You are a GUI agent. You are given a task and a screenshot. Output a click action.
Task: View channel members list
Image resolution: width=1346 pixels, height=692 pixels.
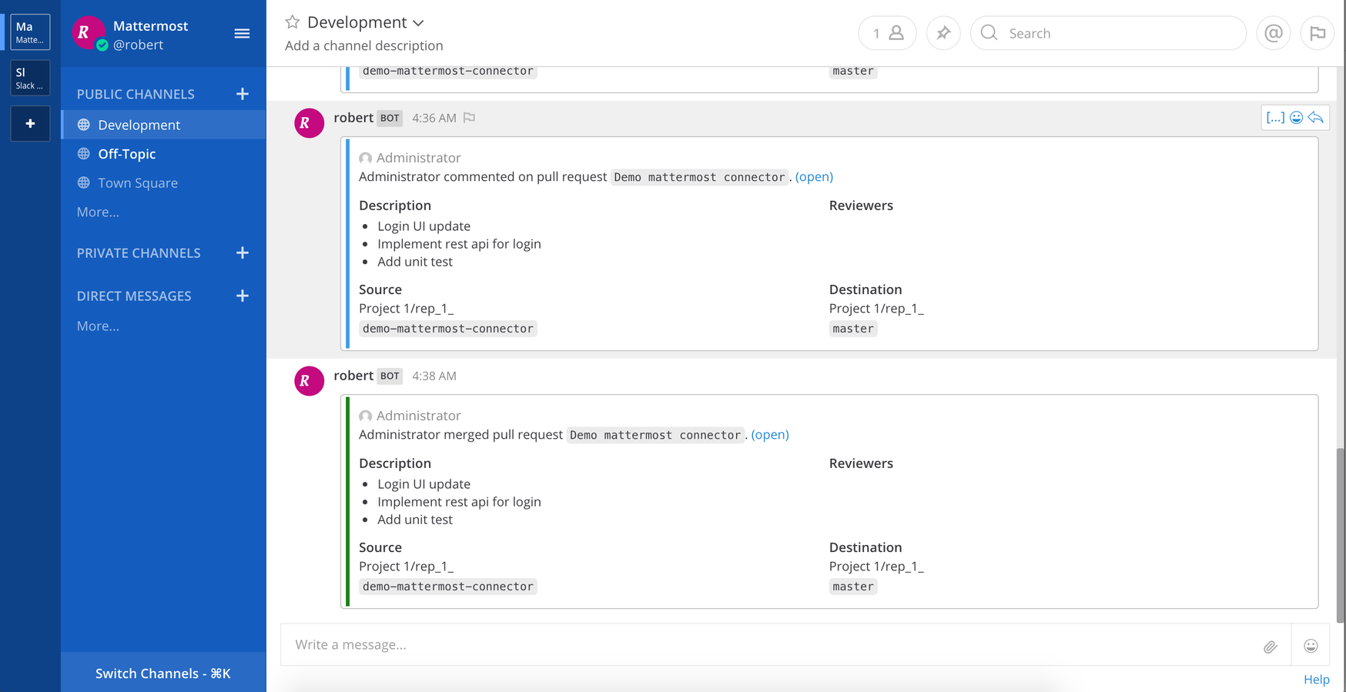887,33
